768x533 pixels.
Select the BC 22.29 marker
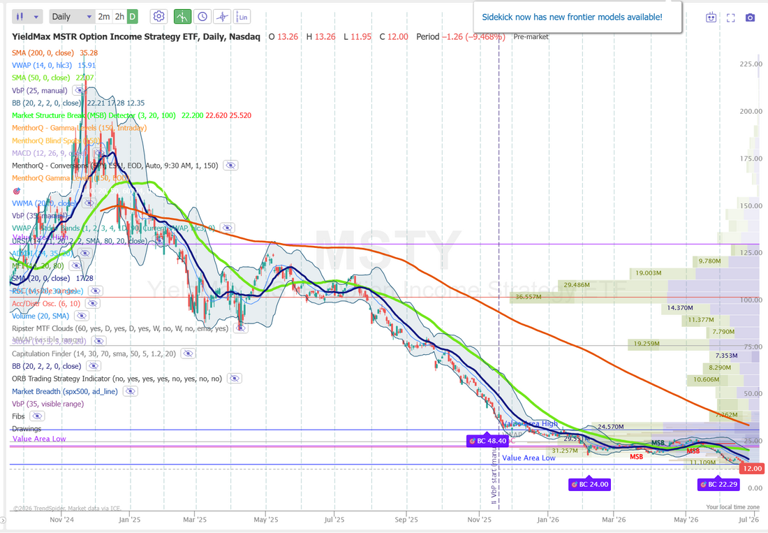point(719,485)
